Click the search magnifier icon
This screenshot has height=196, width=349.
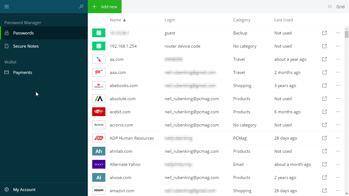81,7
